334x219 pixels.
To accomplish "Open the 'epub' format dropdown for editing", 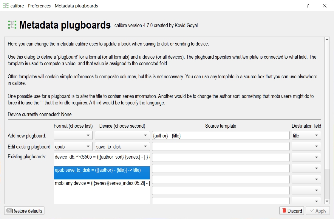I will point(73,146).
